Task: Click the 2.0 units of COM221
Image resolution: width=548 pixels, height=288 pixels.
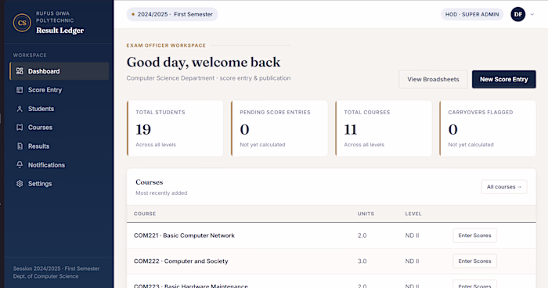Action: pos(362,236)
